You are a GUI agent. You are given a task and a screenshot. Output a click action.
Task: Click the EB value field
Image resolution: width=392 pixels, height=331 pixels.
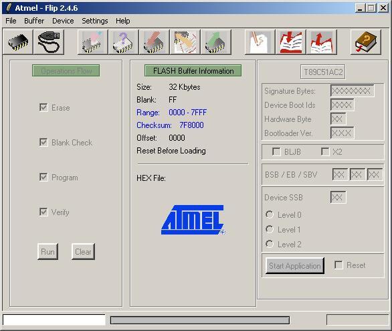pyautogui.click(x=357, y=174)
